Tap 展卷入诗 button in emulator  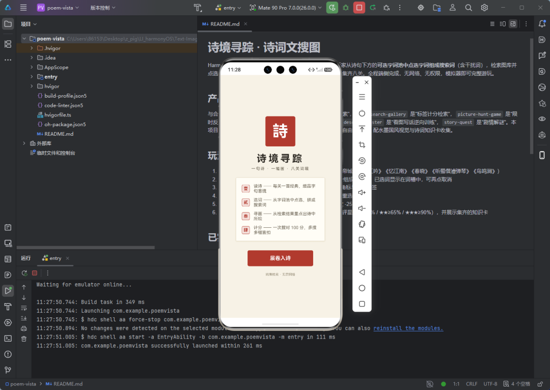(280, 258)
